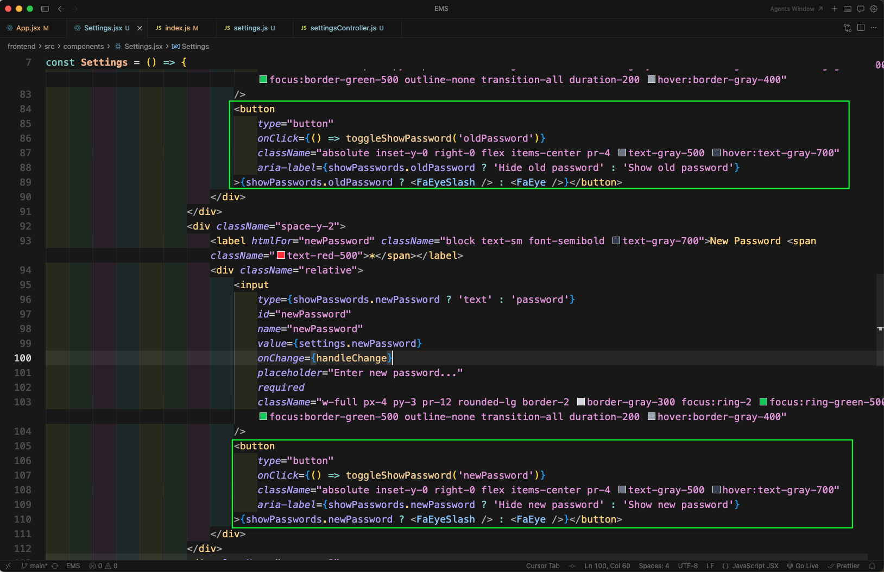Select language mode JavaScript JSX in status bar
The height and width of the screenshot is (572, 884).
[x=755, y=566]
